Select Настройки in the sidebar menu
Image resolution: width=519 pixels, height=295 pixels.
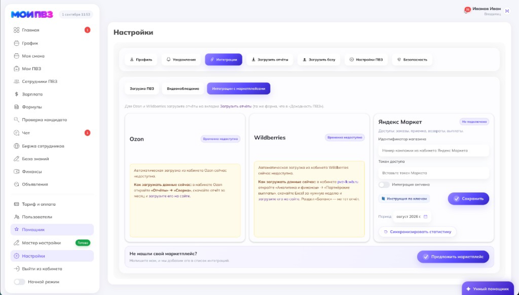click(x=52, y=256)
